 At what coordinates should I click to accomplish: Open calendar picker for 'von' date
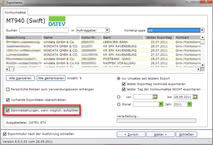155,97
